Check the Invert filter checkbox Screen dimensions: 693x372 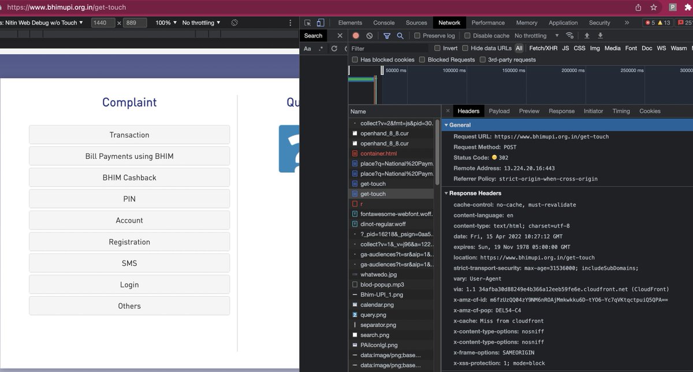point(438,49)
